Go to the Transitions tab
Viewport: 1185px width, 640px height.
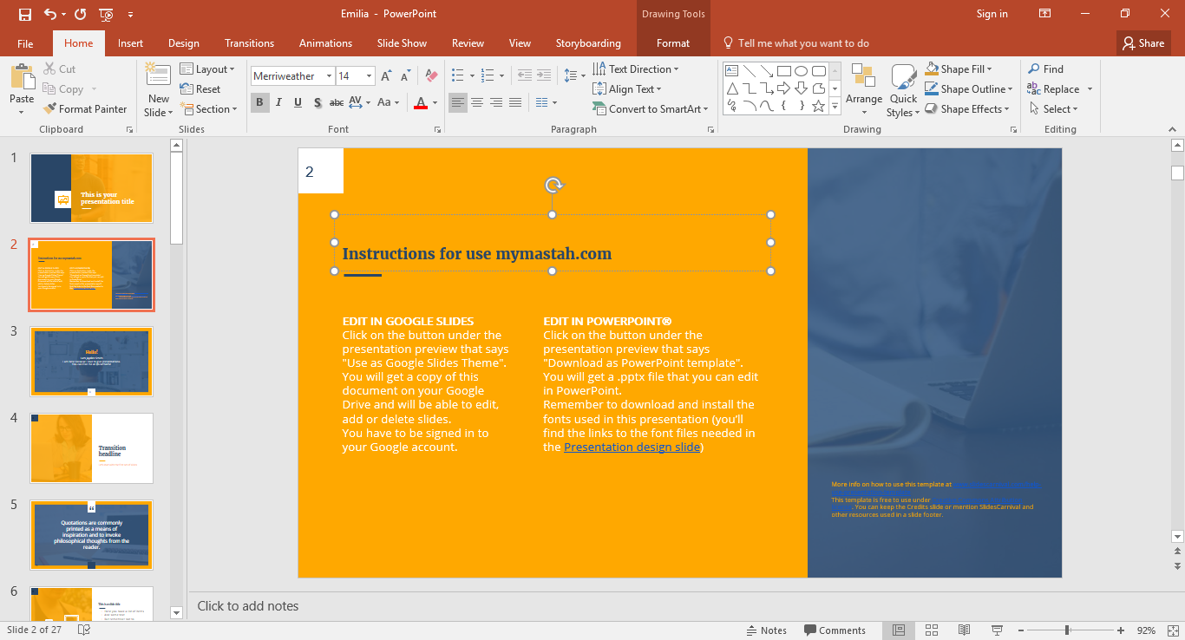pyautogui.click(x=249, y=43)
